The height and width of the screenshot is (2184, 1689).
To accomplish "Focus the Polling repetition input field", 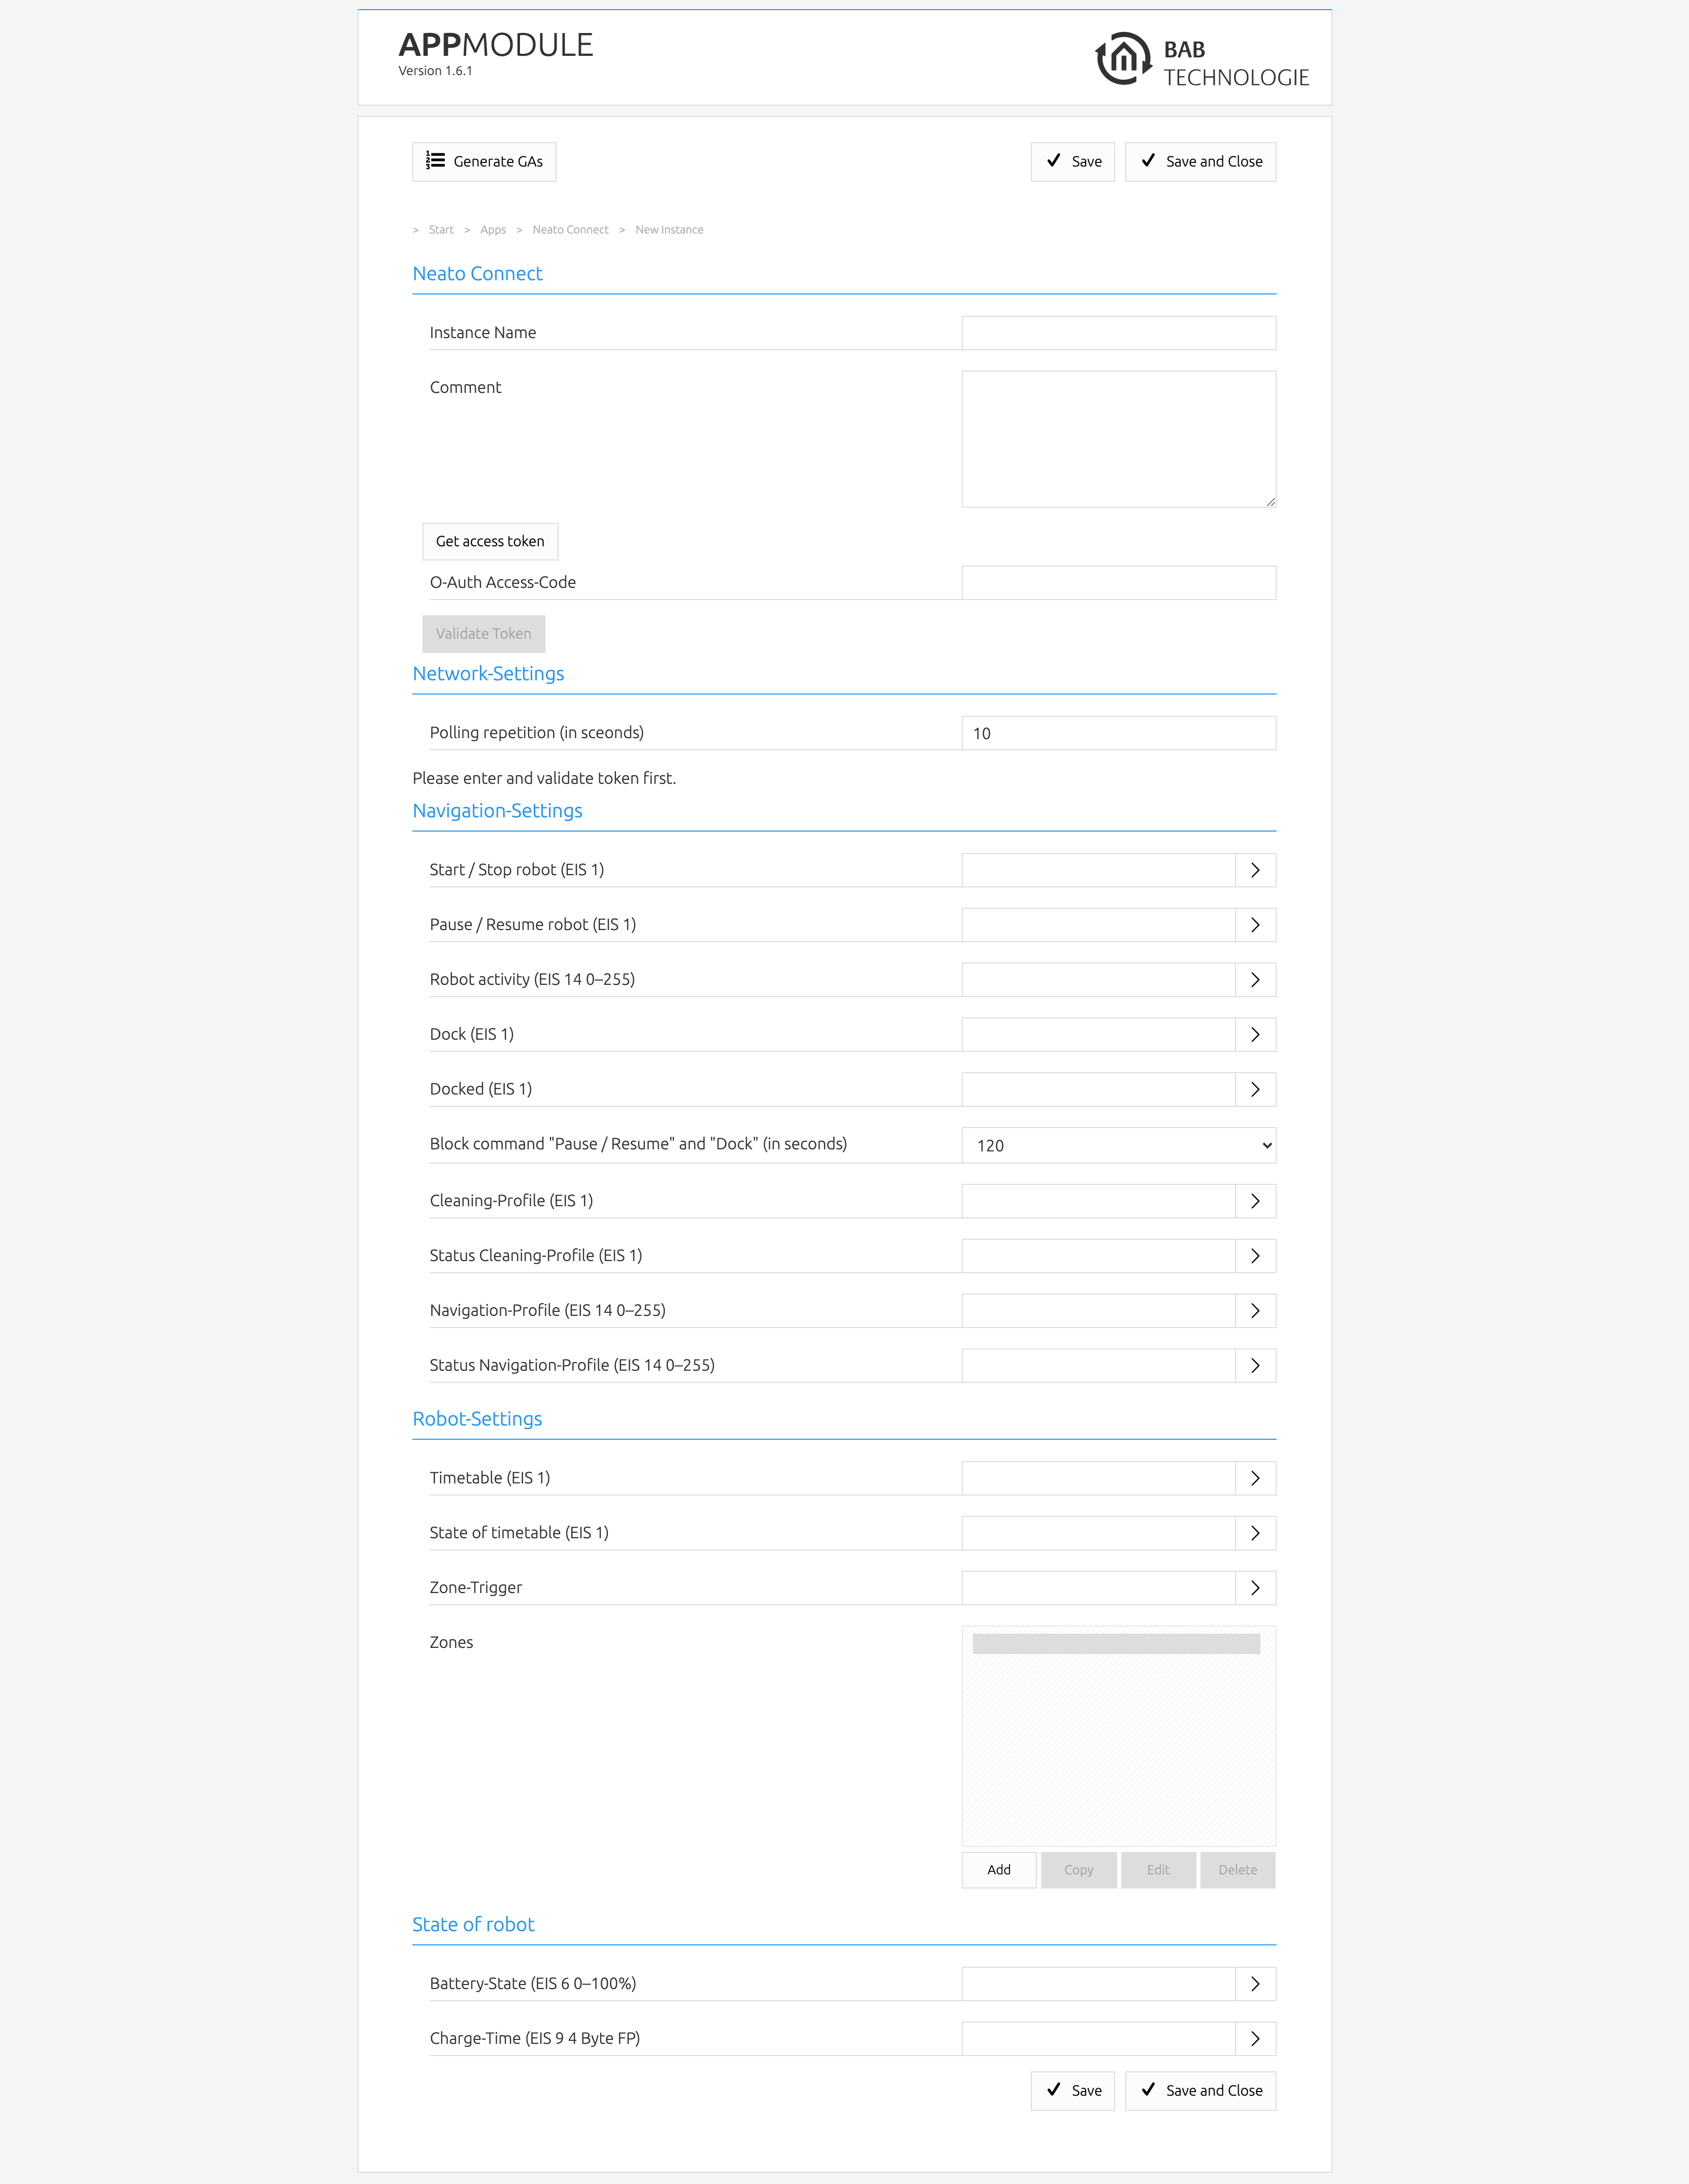I will [1118, 733].
